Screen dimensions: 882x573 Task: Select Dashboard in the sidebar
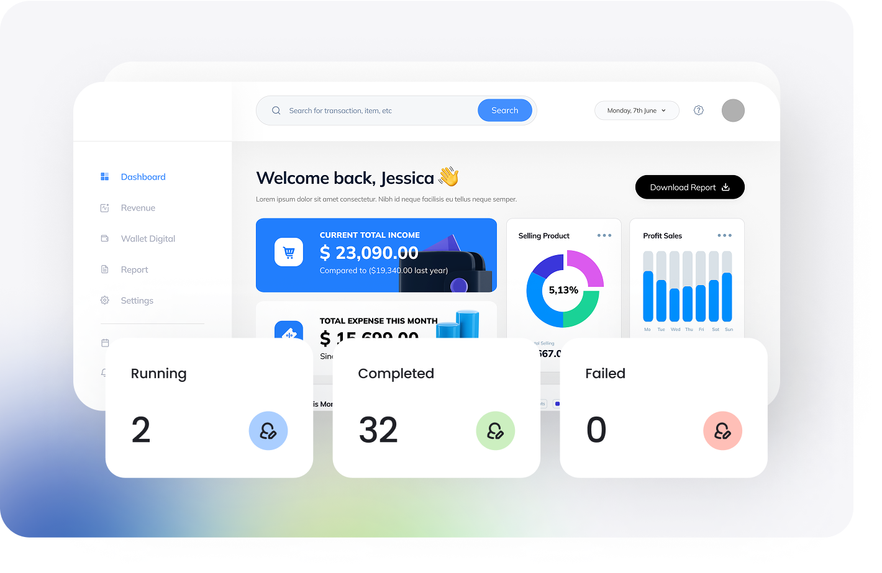click(x=143, y=177)
